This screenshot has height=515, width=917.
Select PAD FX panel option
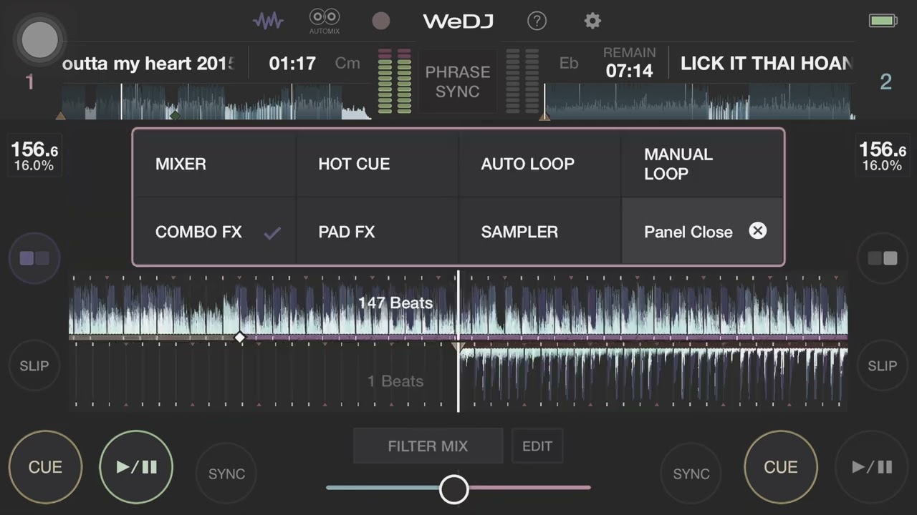(x=377, y=232)
